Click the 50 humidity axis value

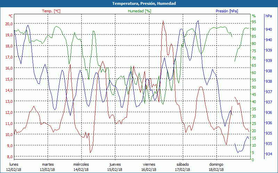pyautogui.click(x=254, y=87)
